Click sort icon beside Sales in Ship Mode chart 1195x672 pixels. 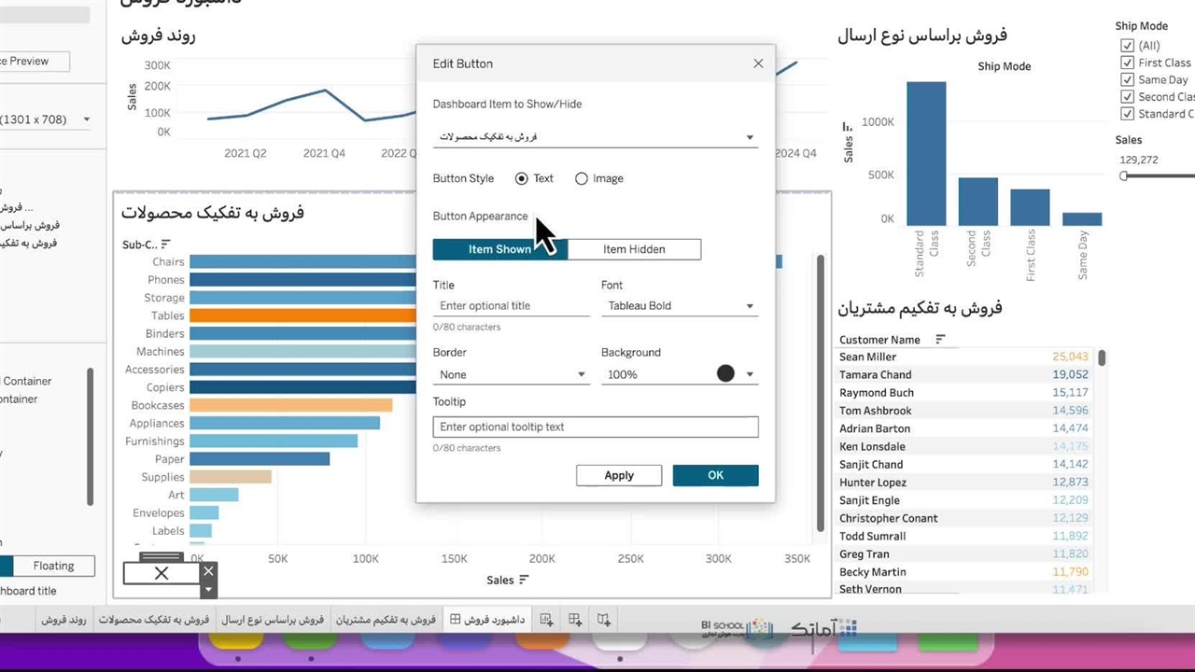(848, 127)
